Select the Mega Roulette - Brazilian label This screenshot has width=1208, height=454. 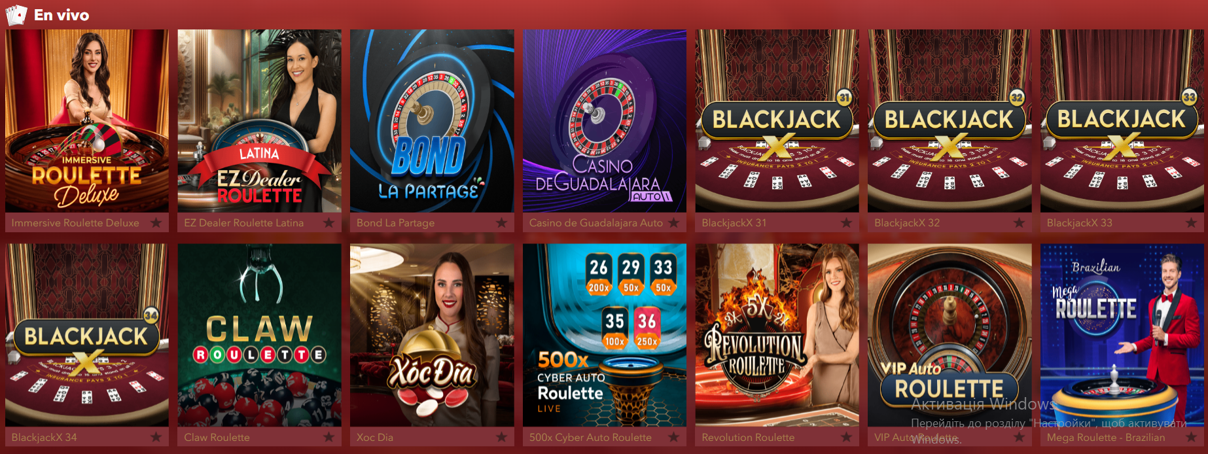tap(1106, 437)
